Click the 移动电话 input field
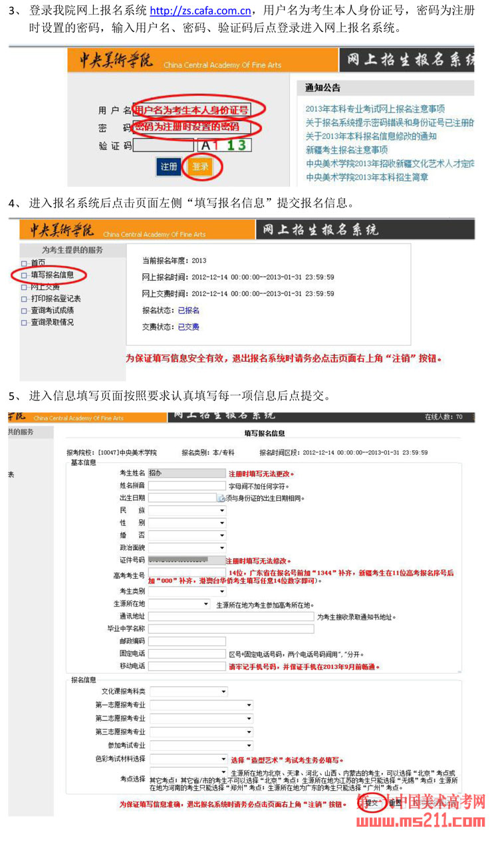Image resolution: width=492 pixels, height=842 pixels. point(187,666)
